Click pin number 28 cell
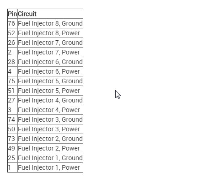Image resolution: width=203 pixels, height=183 pixels. [12, 62]
